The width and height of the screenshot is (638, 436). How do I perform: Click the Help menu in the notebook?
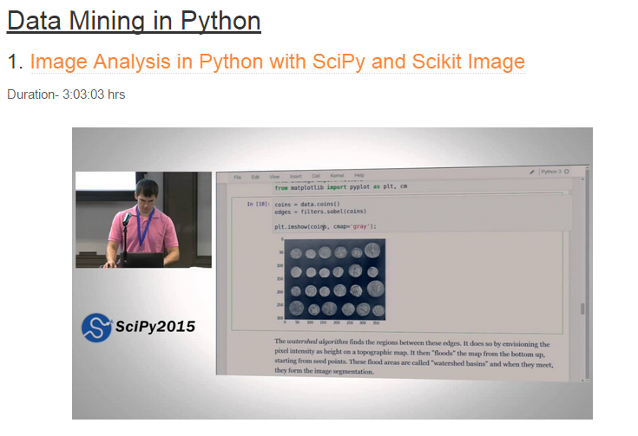click(x=358, y=175)
